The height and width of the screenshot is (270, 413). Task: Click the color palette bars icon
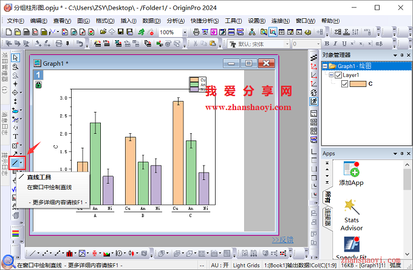click(x=16, y=234)
